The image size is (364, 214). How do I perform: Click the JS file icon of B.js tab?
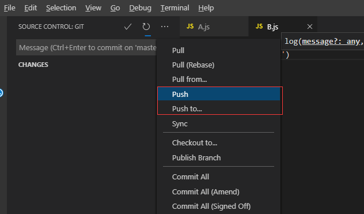tap(259, 27)
